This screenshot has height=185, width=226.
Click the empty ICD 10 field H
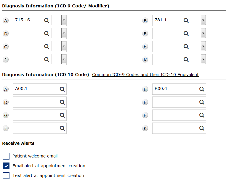tap(175, 115)
